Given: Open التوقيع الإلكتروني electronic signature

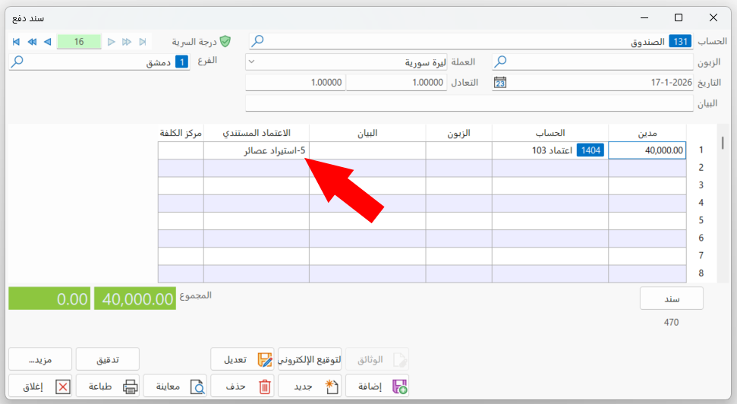Looking at the screenshot, I should tap(310, 360).
